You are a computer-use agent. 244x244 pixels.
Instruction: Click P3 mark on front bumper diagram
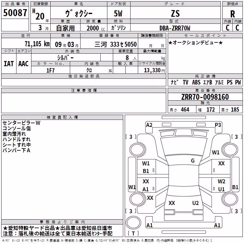click(218, 125)
